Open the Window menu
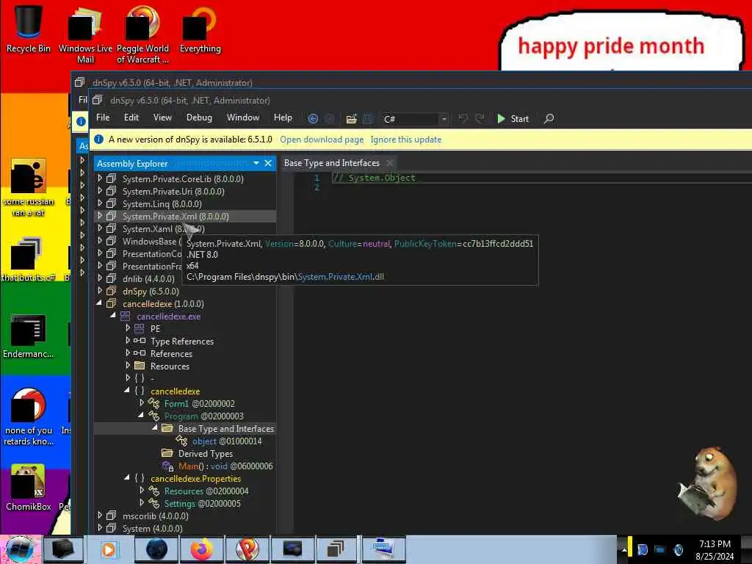Image resolution: width=752 pixels, height=564 pixels. click(x=242, y=117)
